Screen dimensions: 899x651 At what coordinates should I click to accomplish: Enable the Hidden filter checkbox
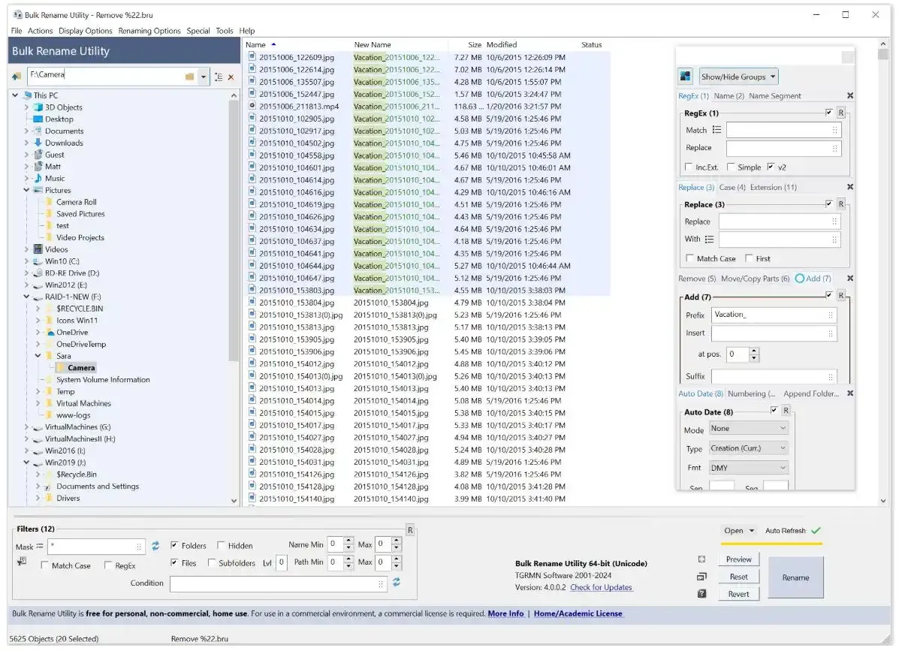(221, 546)
